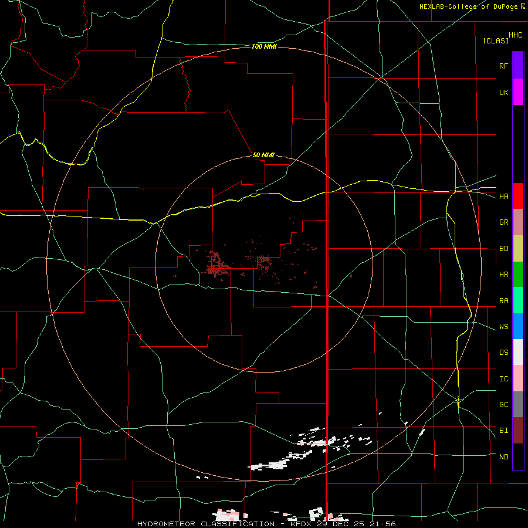Click the UK magenta legend swatch
Image resolution: width=528 pixels, height=528 pixels.
[518, 92]
